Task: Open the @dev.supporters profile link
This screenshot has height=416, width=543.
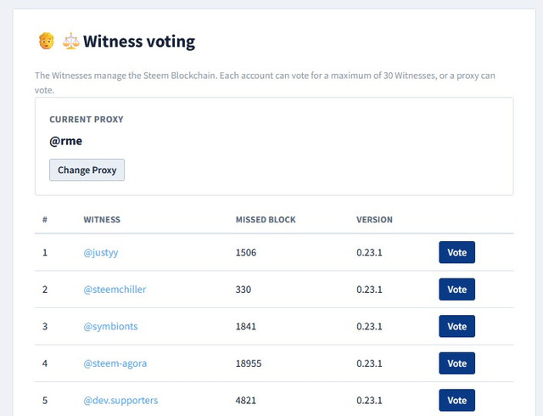Action: point(120,401)
